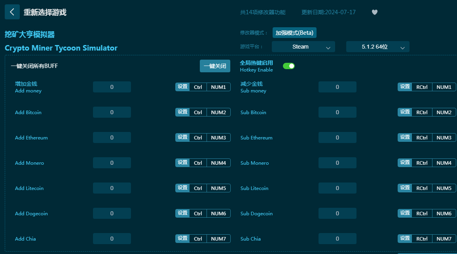Click 设置 for the Add Ethereum hotkey
The height and width of the screenshot is (254, 457).
click(183, 137)
